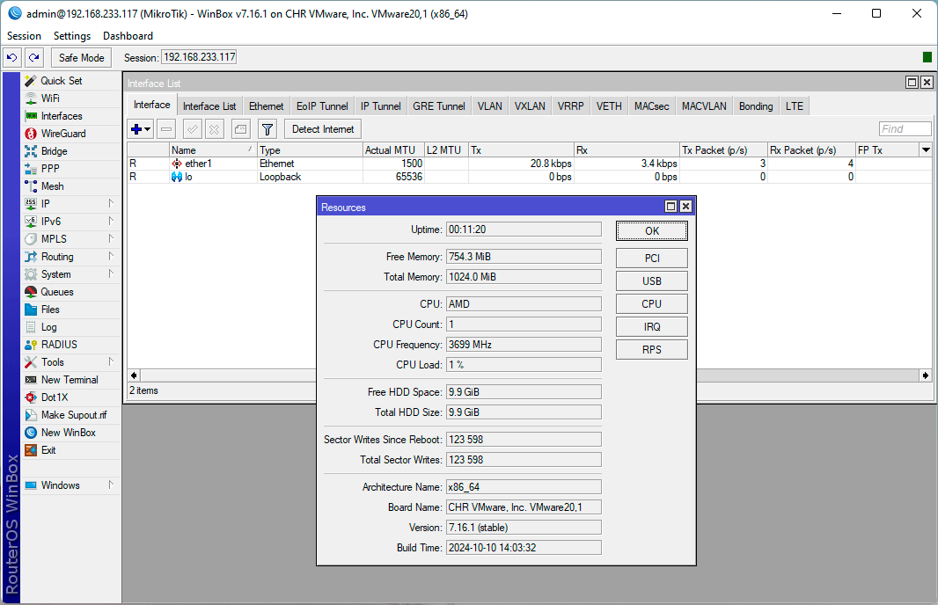Open the Log viewer
The width and height of the screenshot is (938, 605).
(x=48, y=327)
